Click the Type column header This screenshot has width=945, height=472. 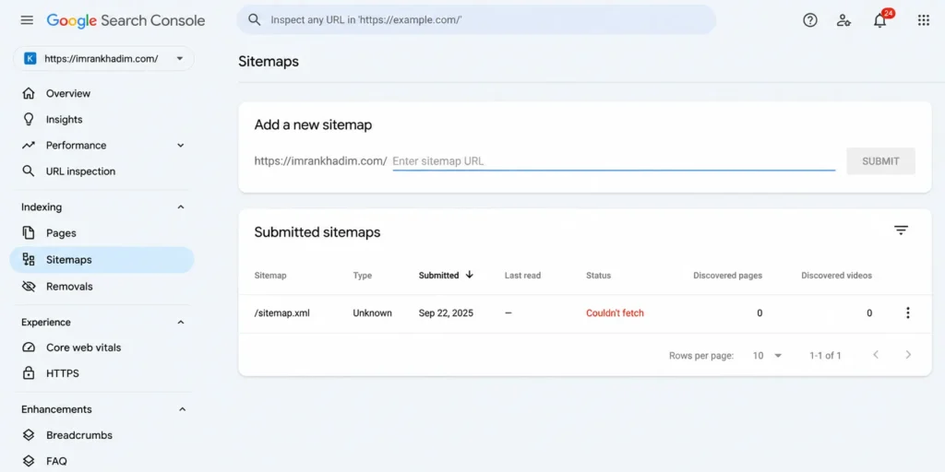pos(362,275)
